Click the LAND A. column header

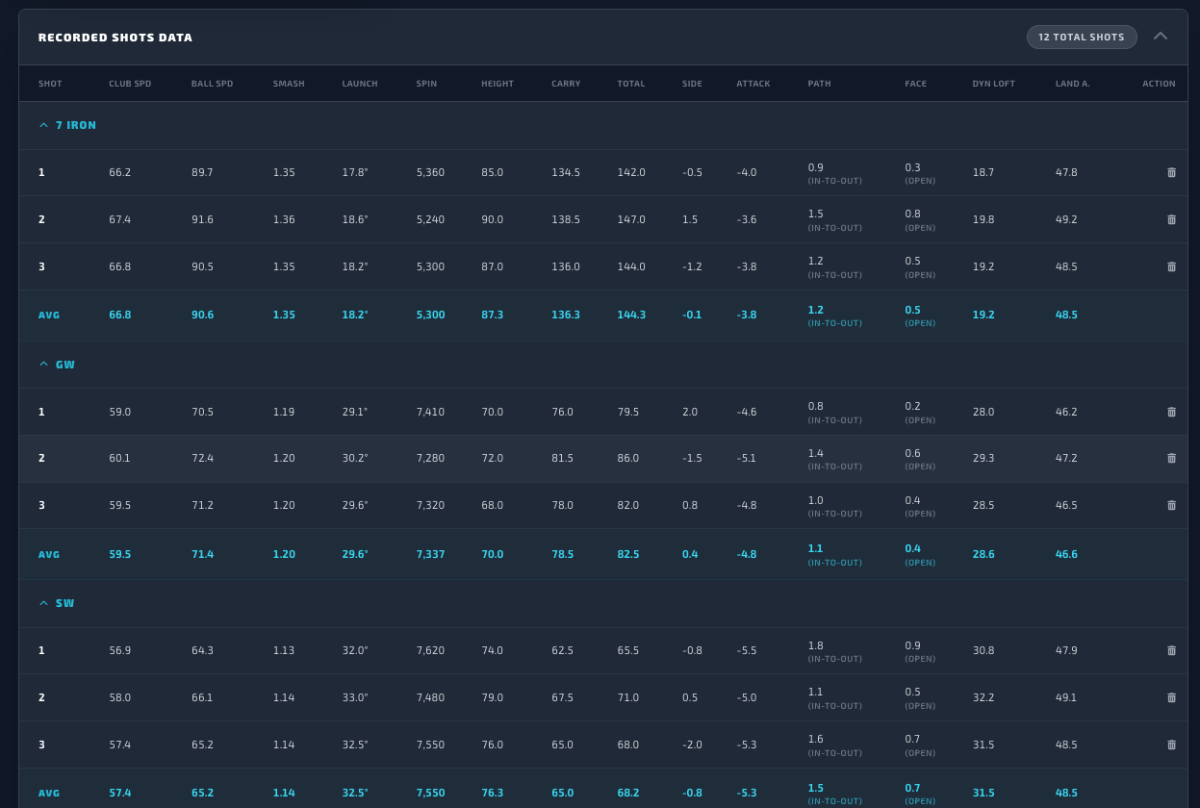click(1073, 84)
